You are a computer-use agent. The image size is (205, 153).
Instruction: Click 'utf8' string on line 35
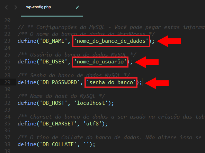point(92,124)
